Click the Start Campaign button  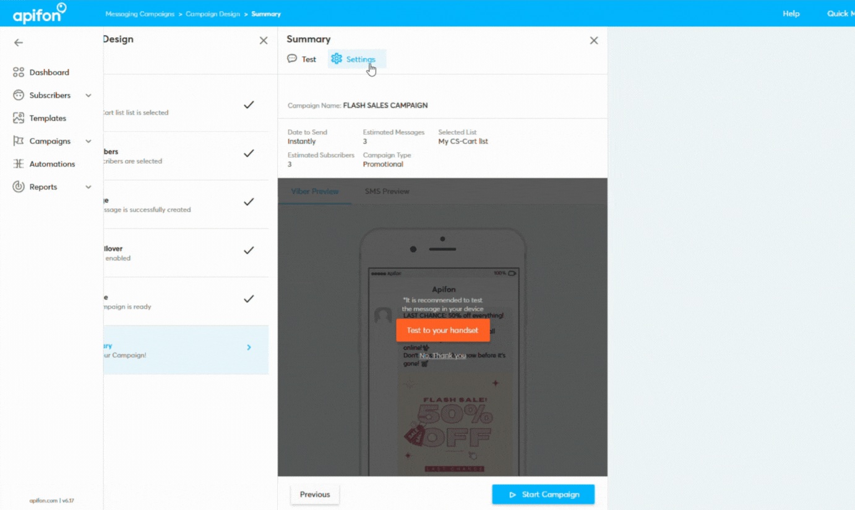(x=543, y=494)
